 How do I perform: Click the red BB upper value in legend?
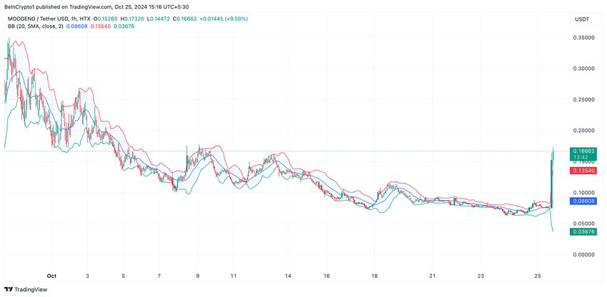(x=101, y=26)
